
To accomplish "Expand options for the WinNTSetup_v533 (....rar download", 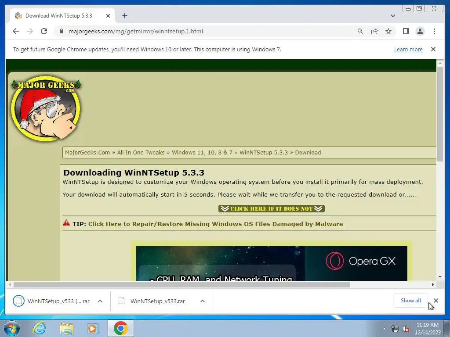I will pos(100,301).
